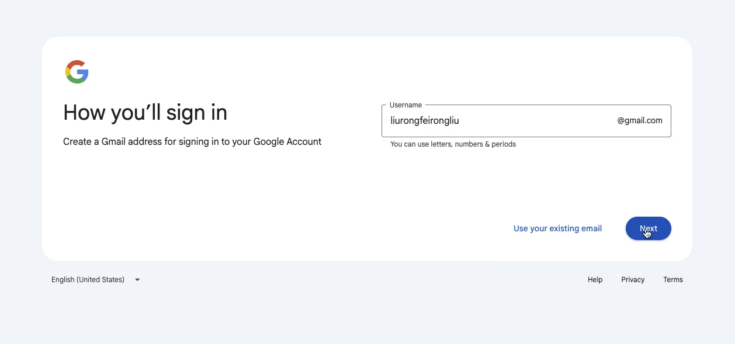Focus the Username input field
Screen dimensions: 735x344
point(526,121)
